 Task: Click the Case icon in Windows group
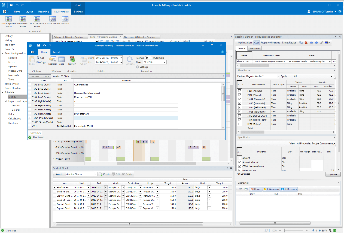point(62,61)
